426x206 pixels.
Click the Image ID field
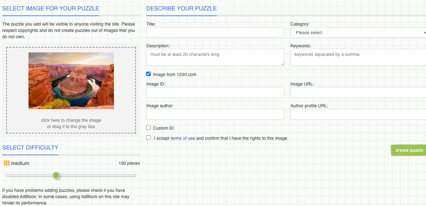coord(215,92)
